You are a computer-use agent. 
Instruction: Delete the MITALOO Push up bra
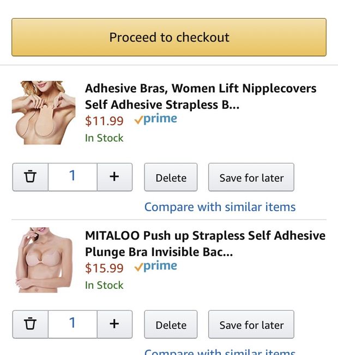171,324
